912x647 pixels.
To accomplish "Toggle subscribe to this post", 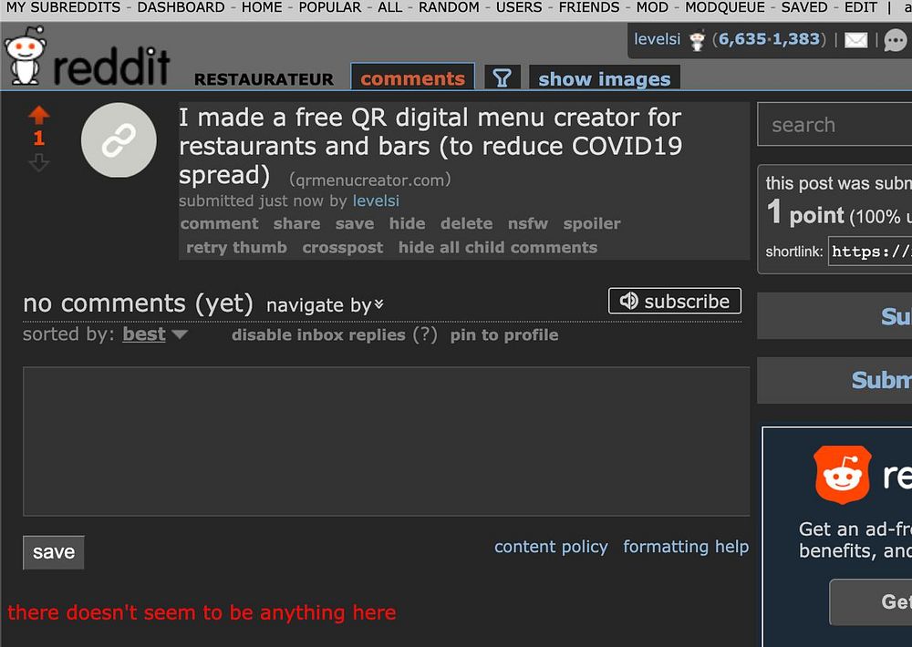I will click(675, 301).
